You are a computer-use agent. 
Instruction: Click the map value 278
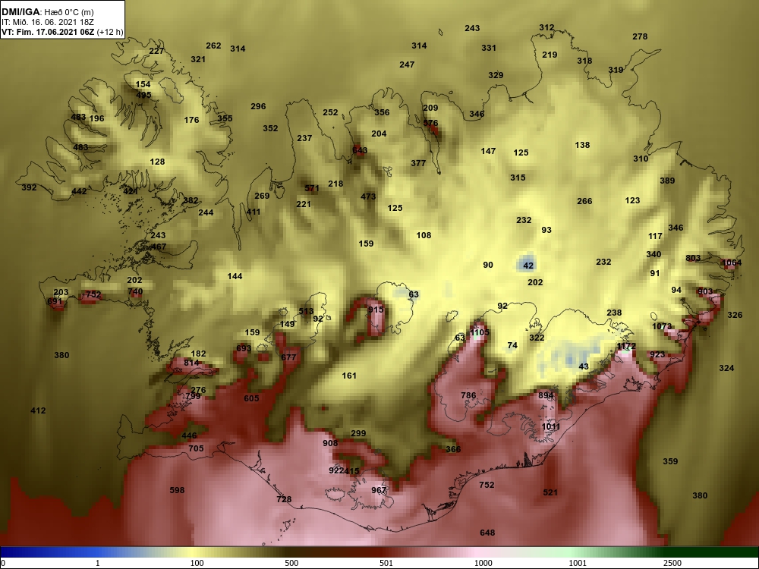click(x=640, y=36)
